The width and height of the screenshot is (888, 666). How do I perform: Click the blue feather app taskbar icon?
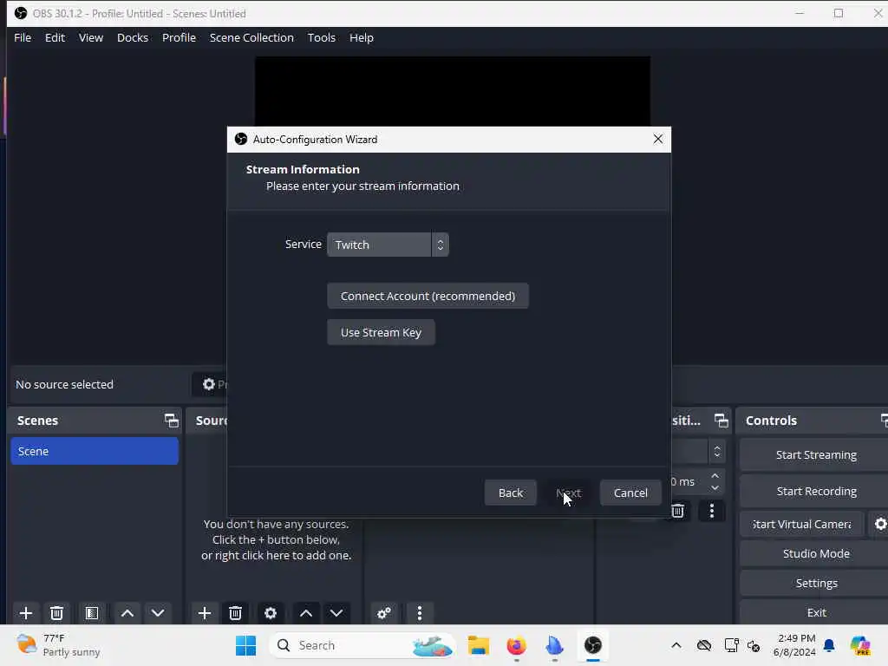pyautogui.click(x=554, y=645)
